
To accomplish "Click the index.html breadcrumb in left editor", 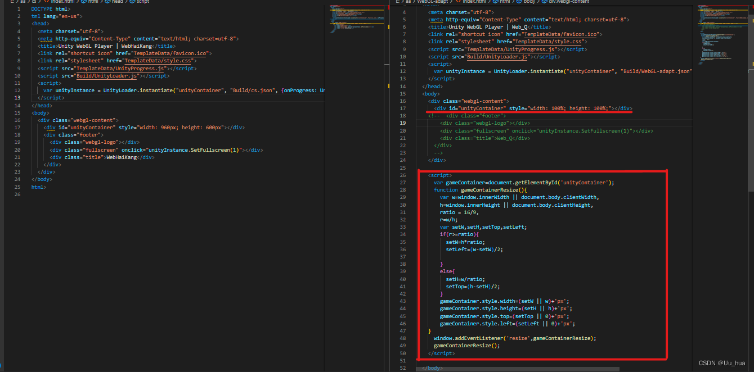I will [62, 2].
